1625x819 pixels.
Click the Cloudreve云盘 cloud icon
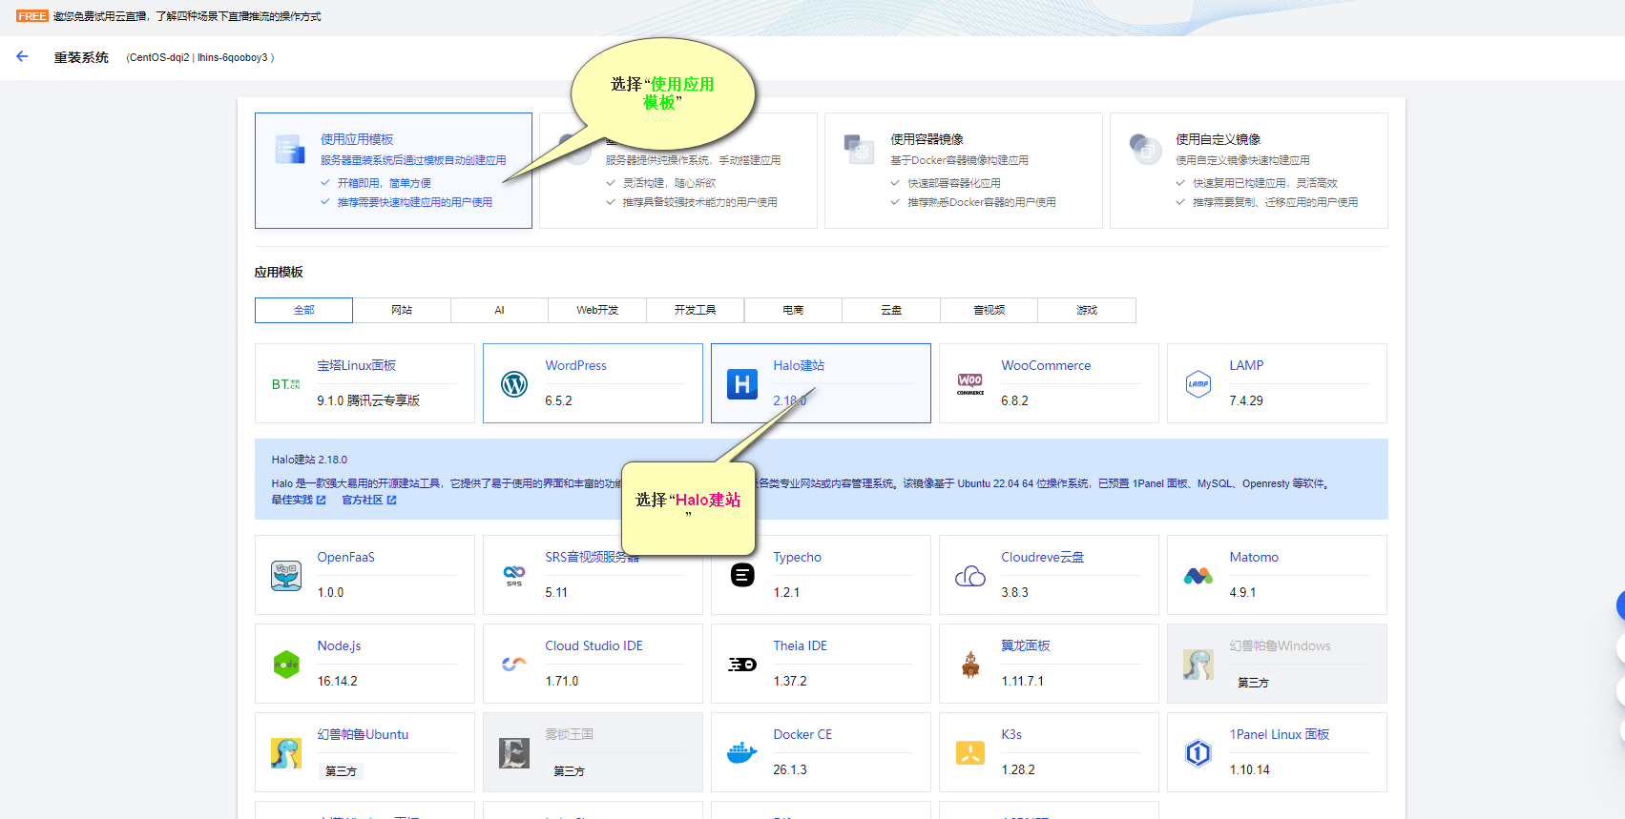click(970, 576)
